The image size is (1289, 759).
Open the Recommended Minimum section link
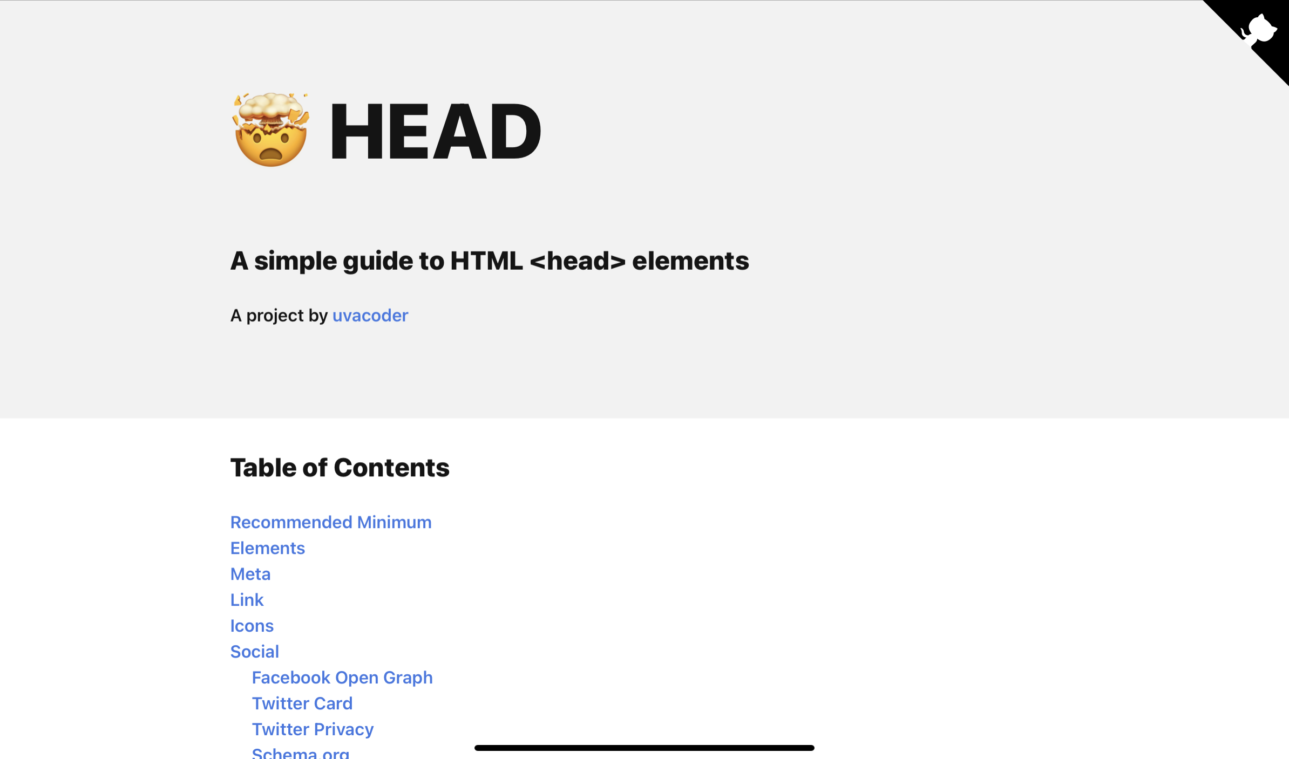coord(331,521)
